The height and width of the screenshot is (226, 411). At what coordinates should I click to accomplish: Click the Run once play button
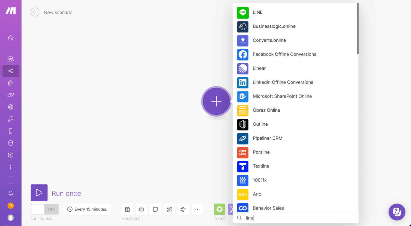tap(39, 193)
